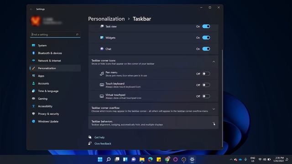Open Network & internet settings
The image size is (292, 164).
55,61
